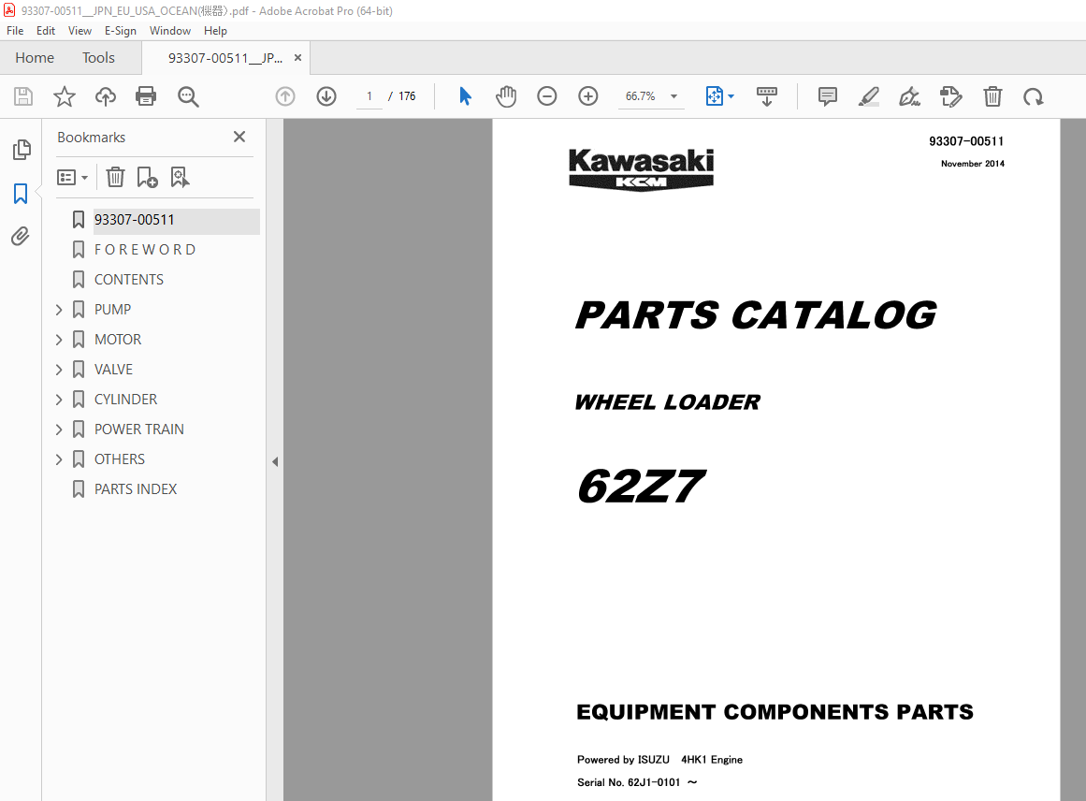Expand the OTHERS bookmark

tap(59, 459)
